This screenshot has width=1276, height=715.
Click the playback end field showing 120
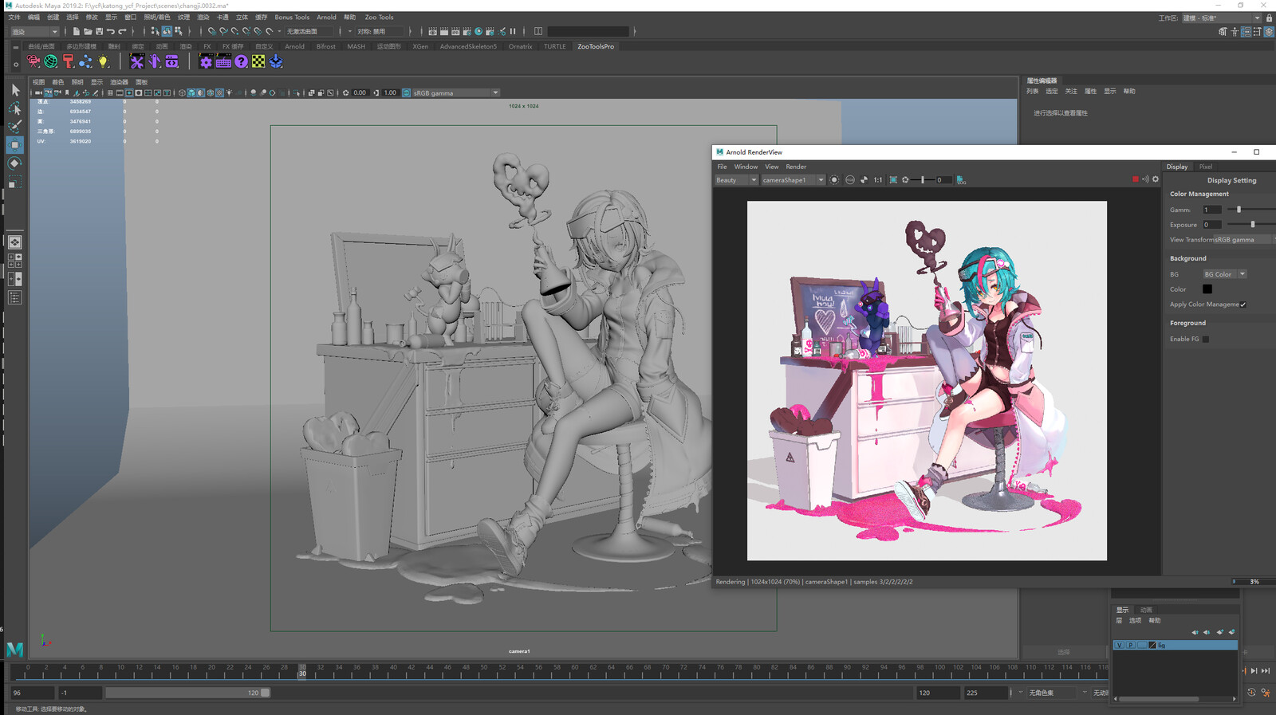(x=938, y=693)
